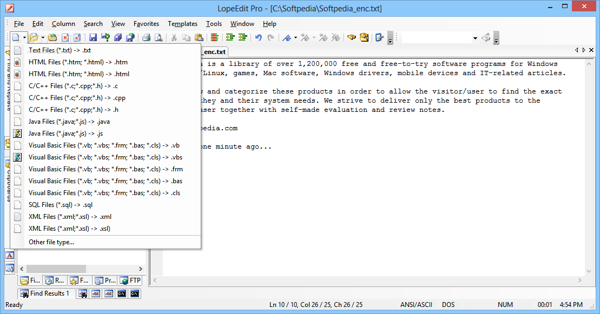The width and height of the screenshot is (600, 314).
Task: Switch to the R... panel tab with compass icon
Action: [55, 280]
